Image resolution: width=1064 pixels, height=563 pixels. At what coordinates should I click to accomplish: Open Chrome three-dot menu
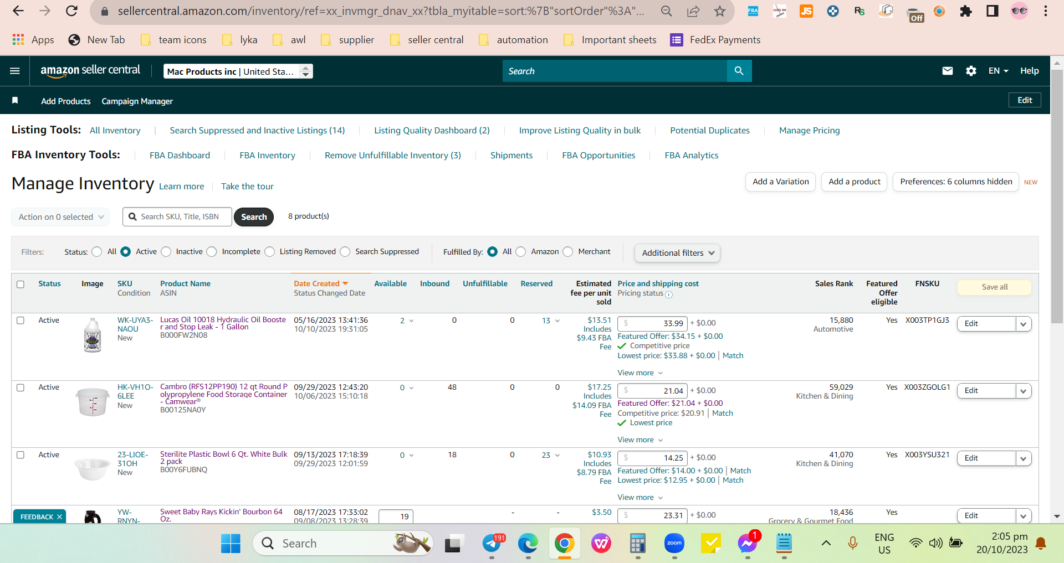pyautogui.click(x=1046, y=11)
